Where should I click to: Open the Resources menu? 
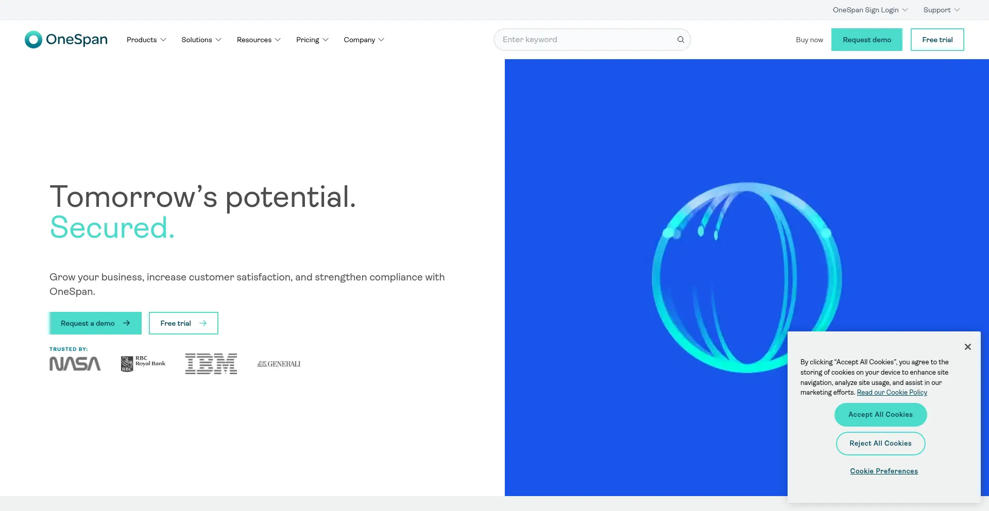[x=259, y=40]
